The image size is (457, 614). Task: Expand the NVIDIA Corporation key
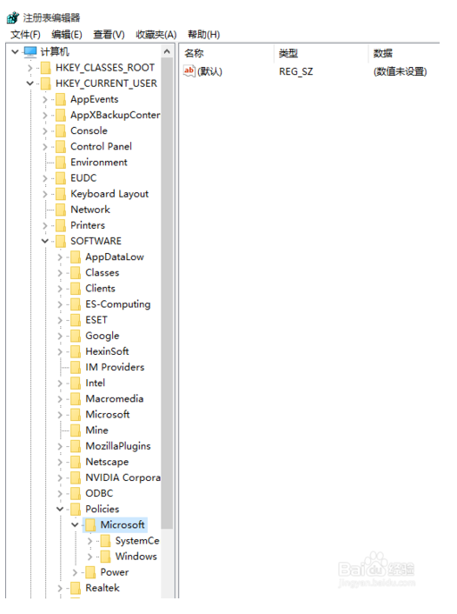coord(59,478)
